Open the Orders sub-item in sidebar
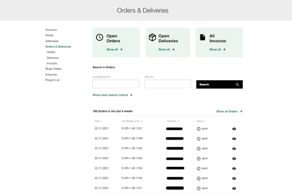292x194 pixels. (51, 52)
